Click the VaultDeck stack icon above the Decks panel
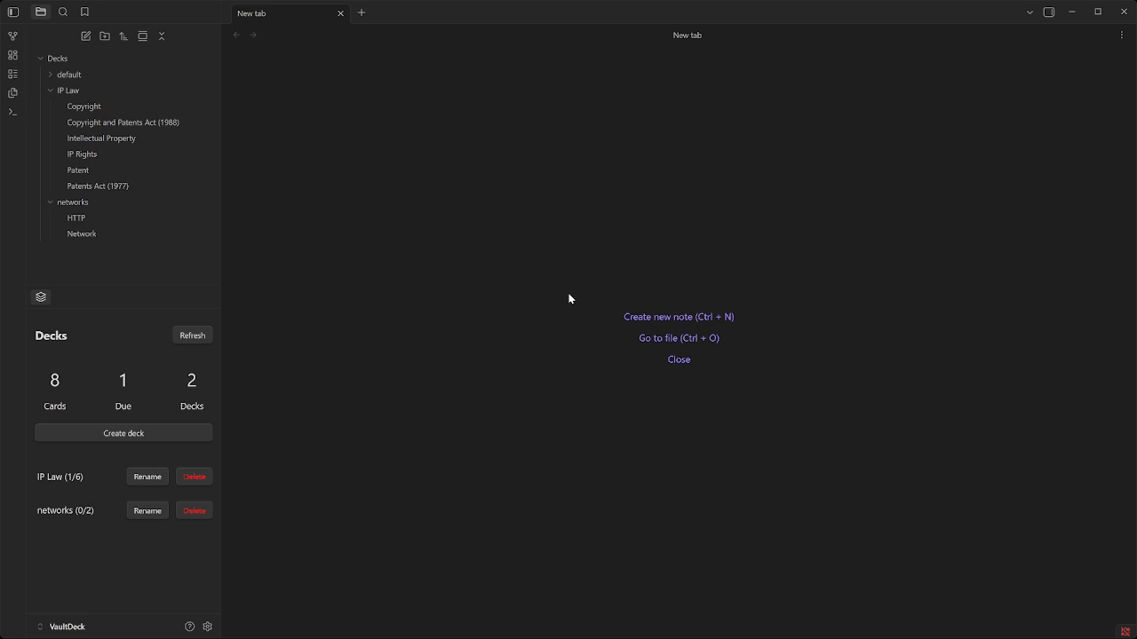The width and height of the screenshot is (1137, 639). click(41, 296)
